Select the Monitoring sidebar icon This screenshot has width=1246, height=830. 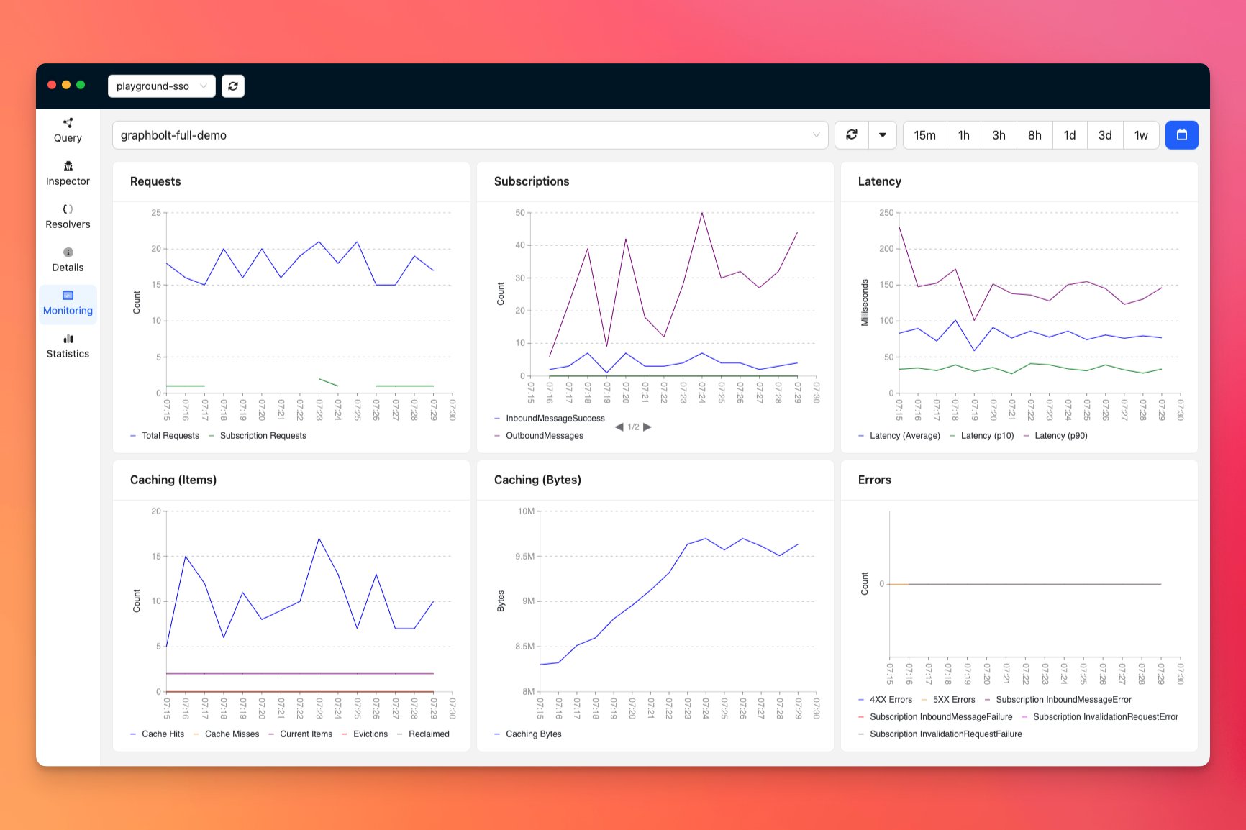click(x=68, y=296)
